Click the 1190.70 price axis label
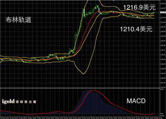The width and height of the screenshot is (166, 119). [x=163, y=64]
